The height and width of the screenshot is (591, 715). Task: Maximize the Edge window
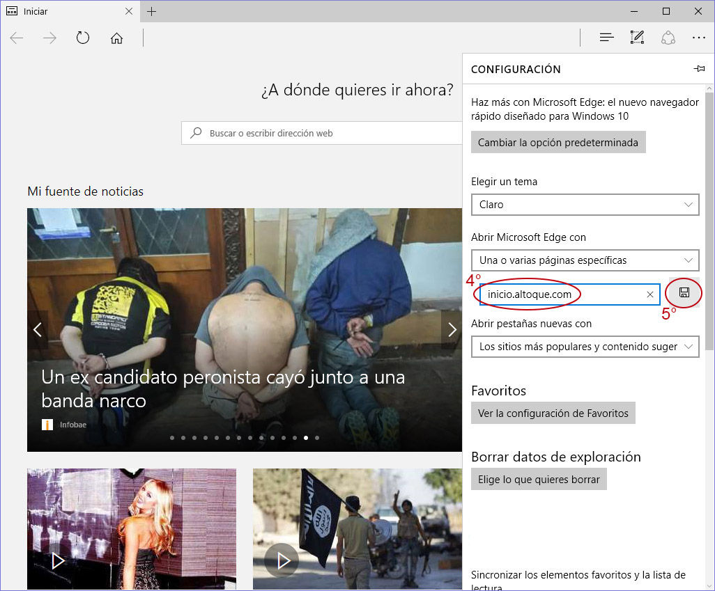666,11
